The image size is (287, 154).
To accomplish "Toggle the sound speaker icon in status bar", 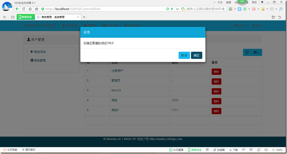I will point(266,150).
